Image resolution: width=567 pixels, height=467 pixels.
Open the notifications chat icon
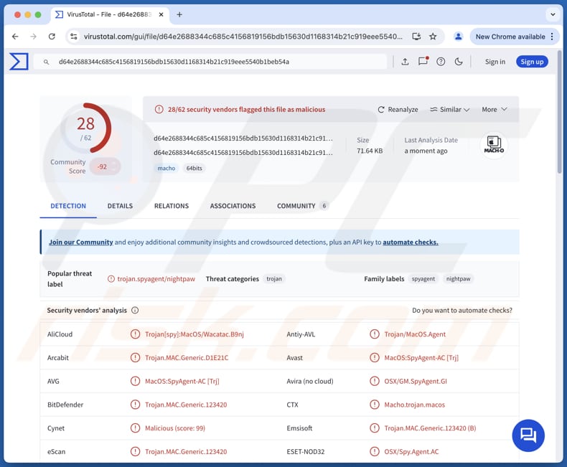tap(423, 61)
